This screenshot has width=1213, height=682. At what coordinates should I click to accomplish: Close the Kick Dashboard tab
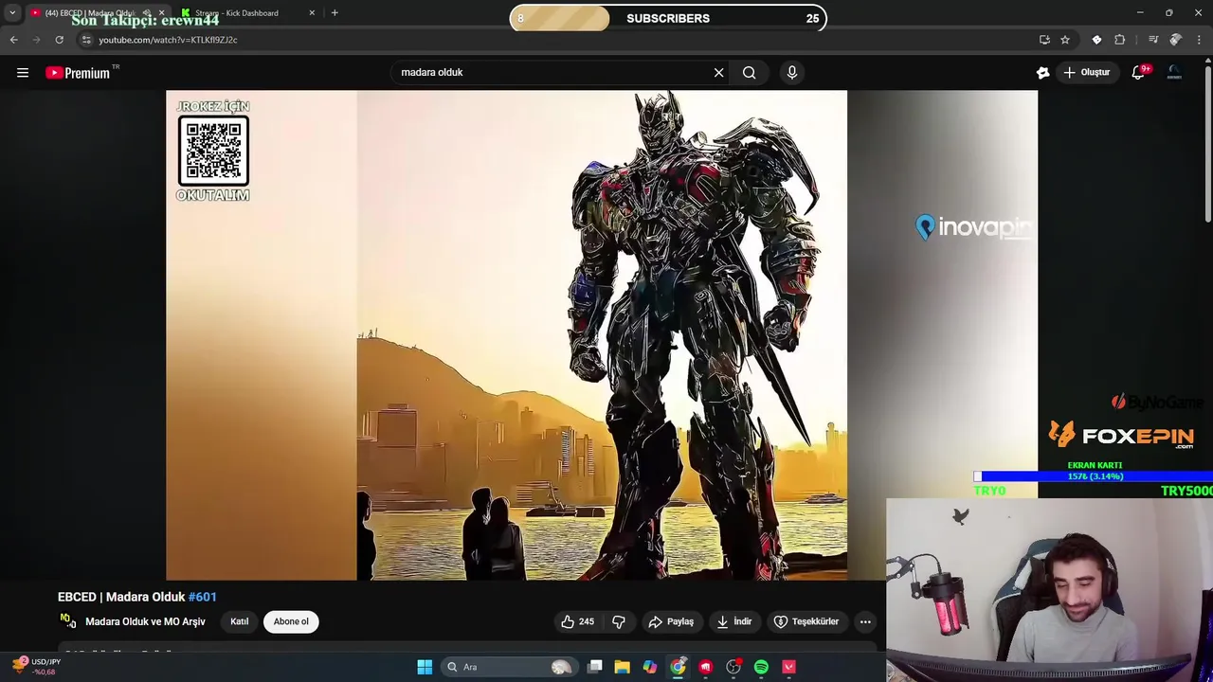click(312, 13)
